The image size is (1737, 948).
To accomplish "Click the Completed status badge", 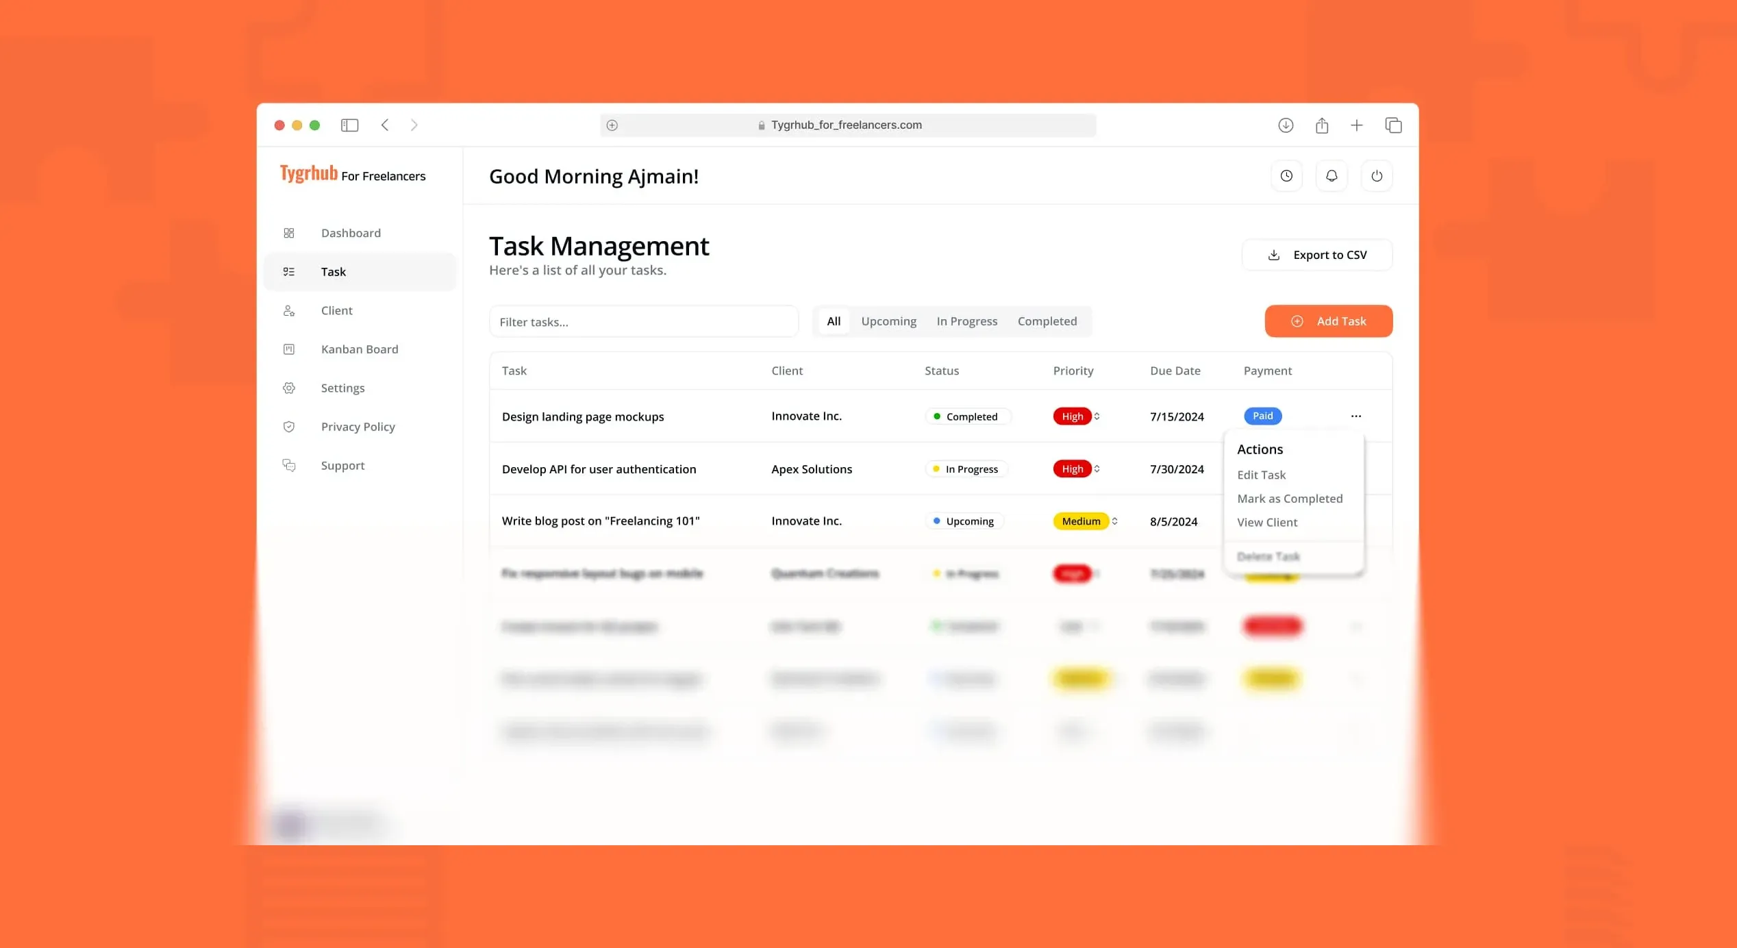I will pos(967,416).
